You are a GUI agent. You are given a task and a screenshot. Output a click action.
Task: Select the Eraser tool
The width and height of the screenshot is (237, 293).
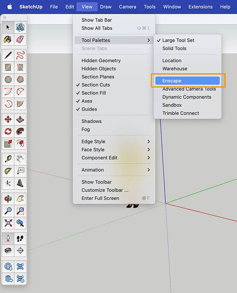coord(20,40)
